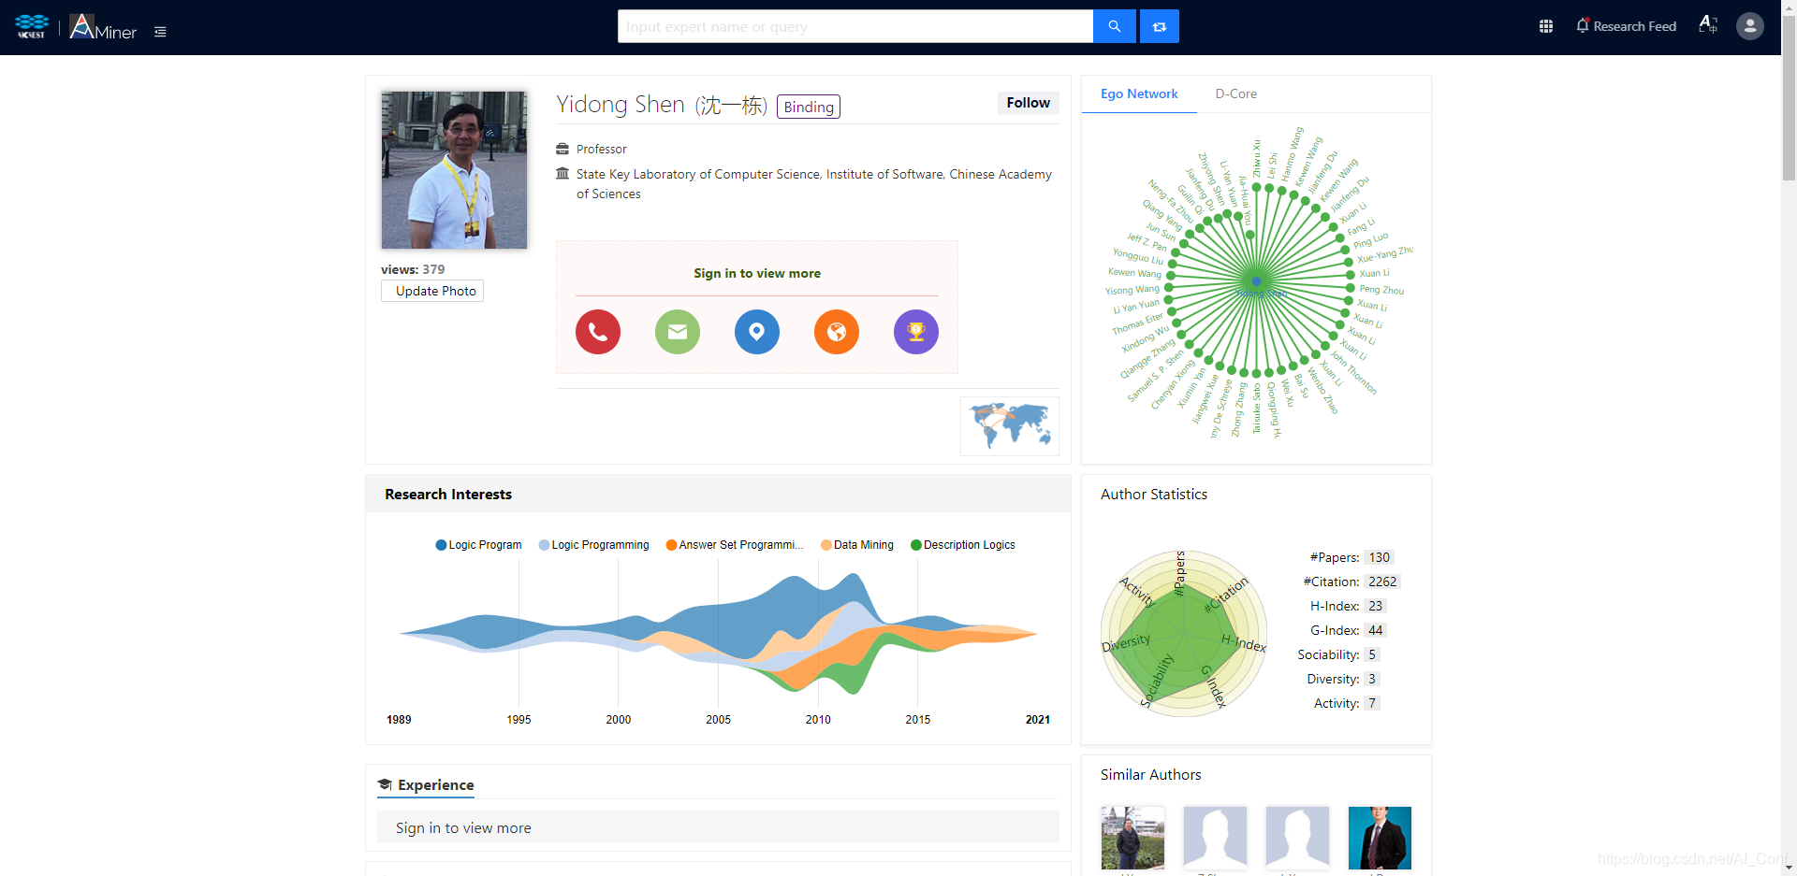
Task: Click the G-Index value 44
Action: 1375,630
